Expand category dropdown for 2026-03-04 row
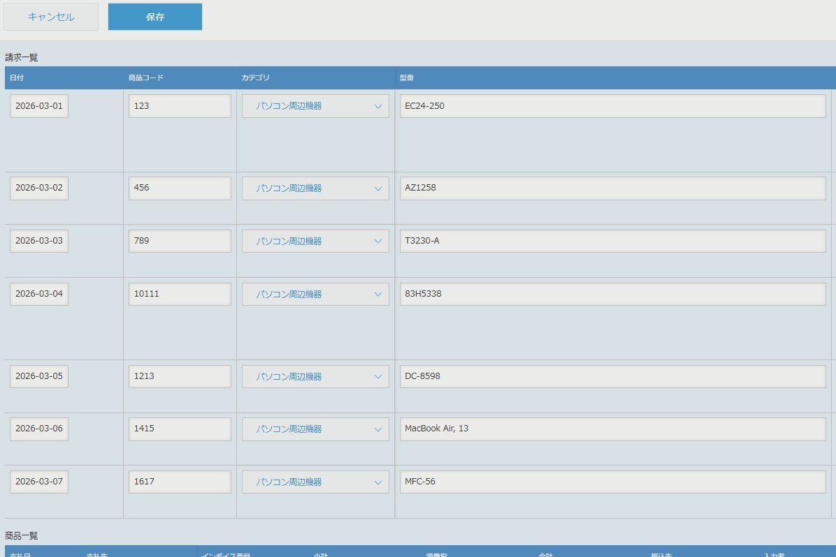 point(315,294)
